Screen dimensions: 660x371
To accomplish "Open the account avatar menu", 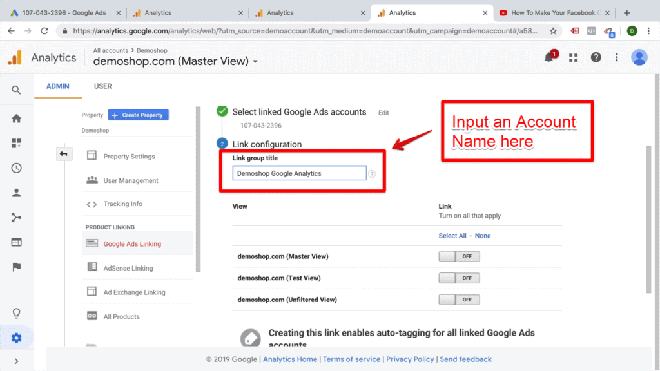I will pyautogui.click(x=639, y=57).
